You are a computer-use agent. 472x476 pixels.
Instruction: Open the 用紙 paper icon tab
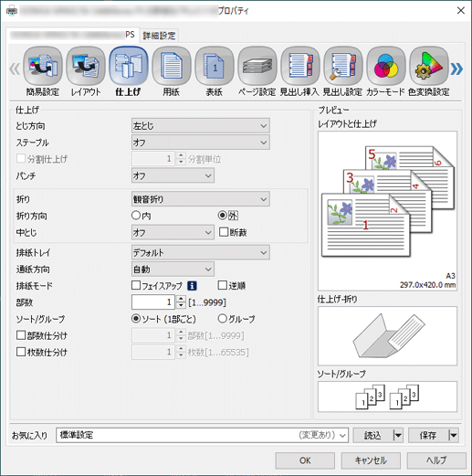172,71
